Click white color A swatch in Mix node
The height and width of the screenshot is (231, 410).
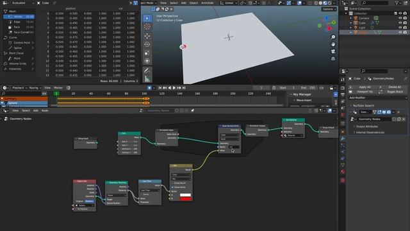185,195
